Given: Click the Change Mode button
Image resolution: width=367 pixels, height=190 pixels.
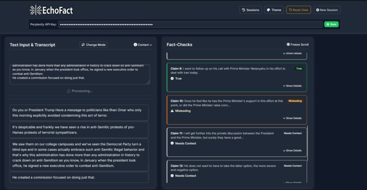Looking at the screenshot, I should 93,45.
